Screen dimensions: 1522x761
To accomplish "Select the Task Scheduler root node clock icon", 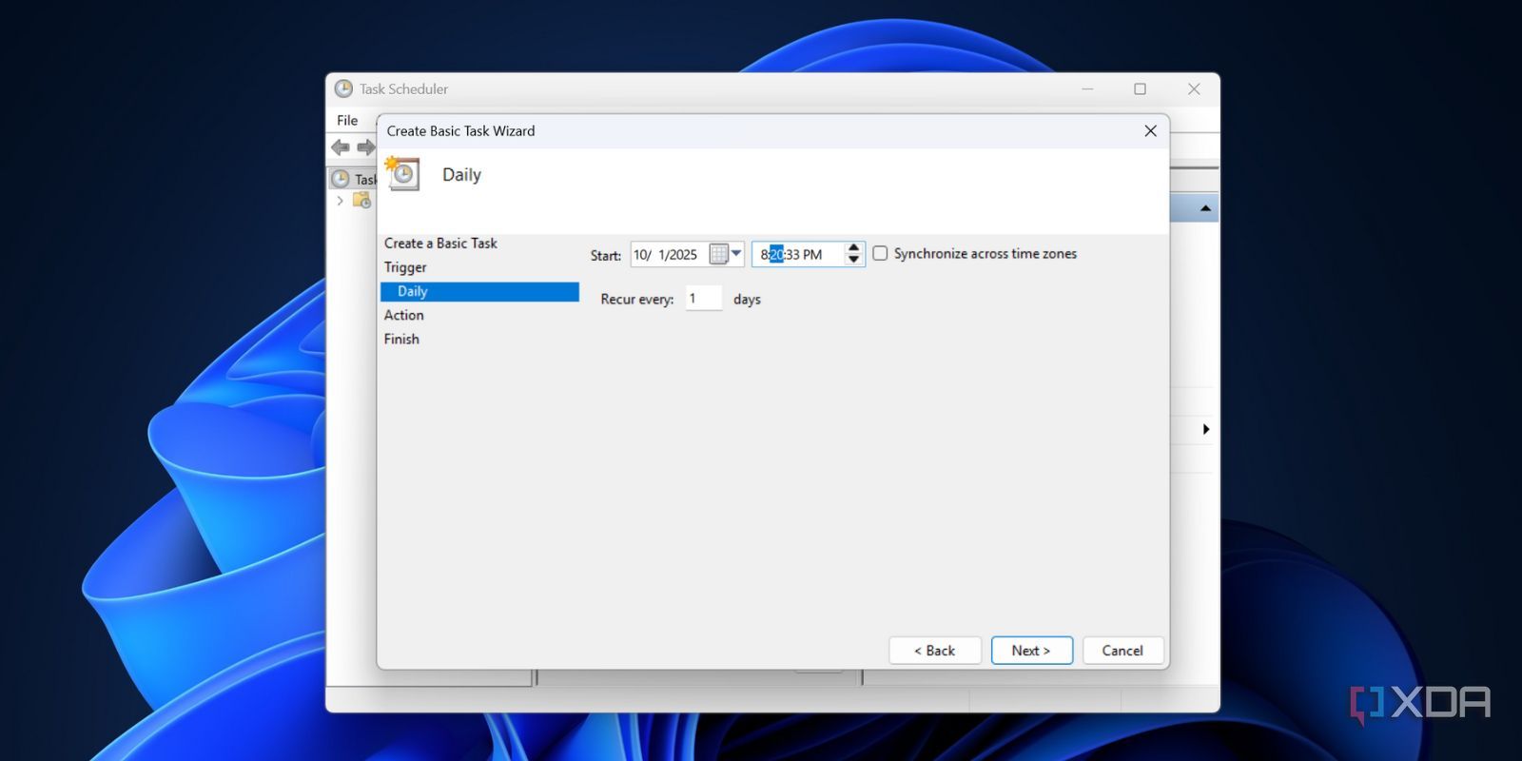I will (341, 179).
